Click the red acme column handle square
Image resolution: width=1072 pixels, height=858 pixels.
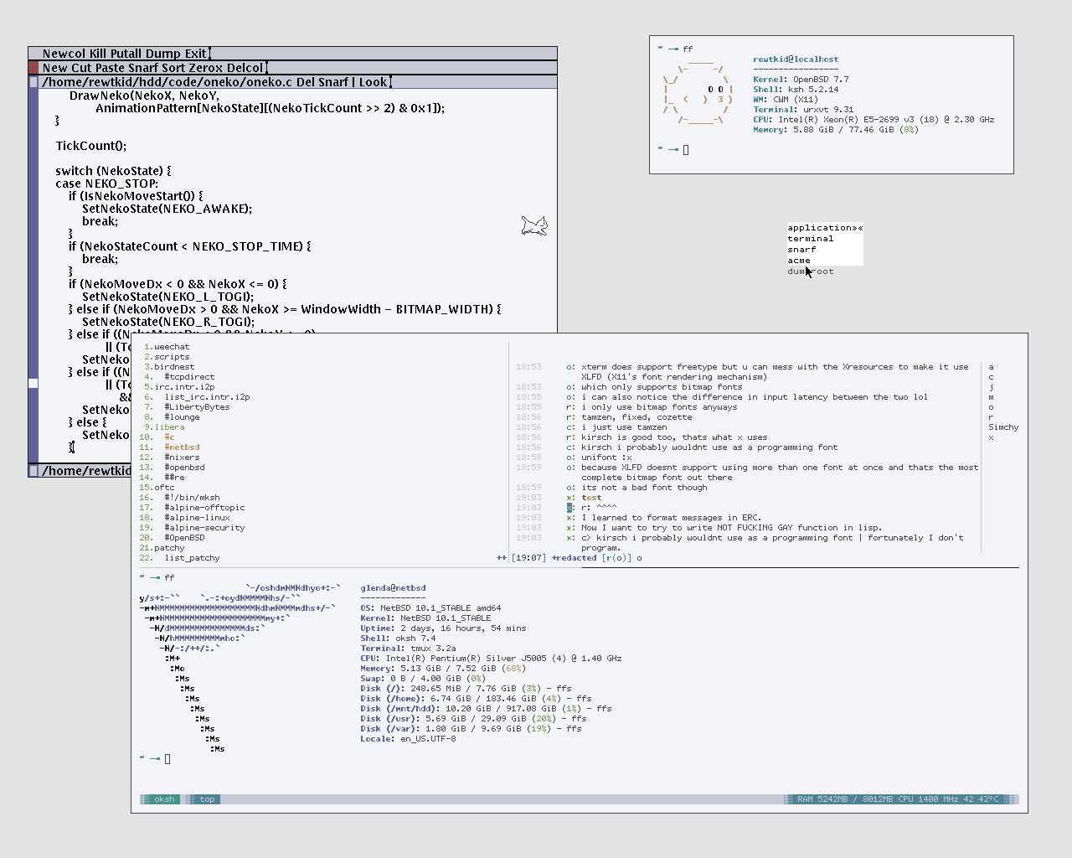pyautogui.click(x=33, y=68)
